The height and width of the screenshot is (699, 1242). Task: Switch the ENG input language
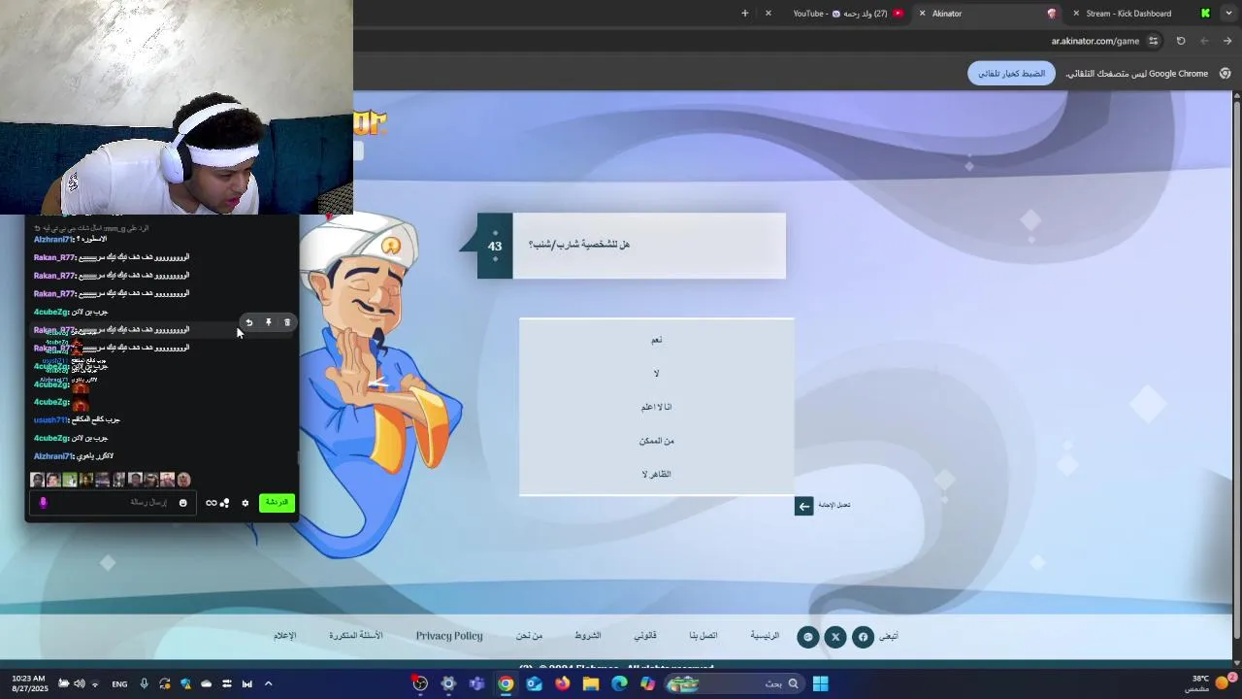coord(119,684)
